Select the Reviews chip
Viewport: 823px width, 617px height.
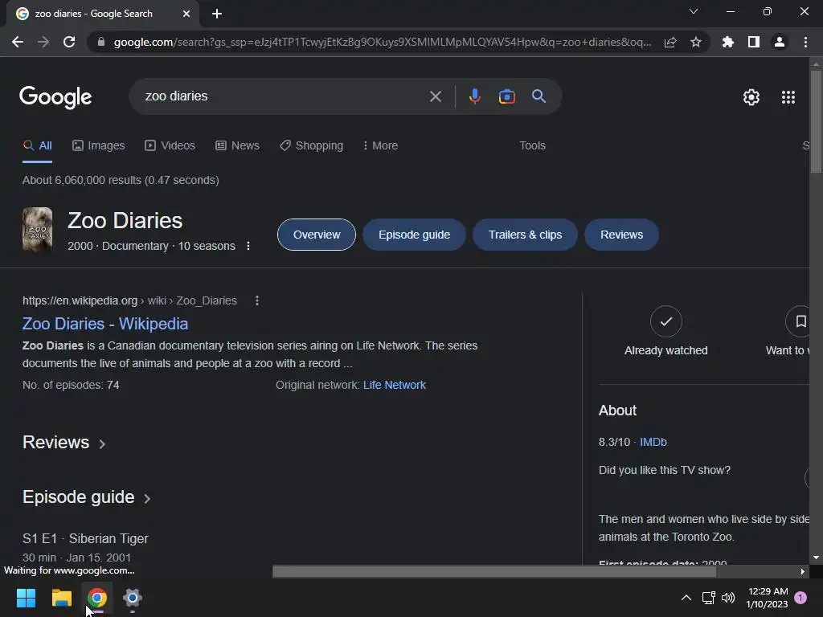[621, 235]
